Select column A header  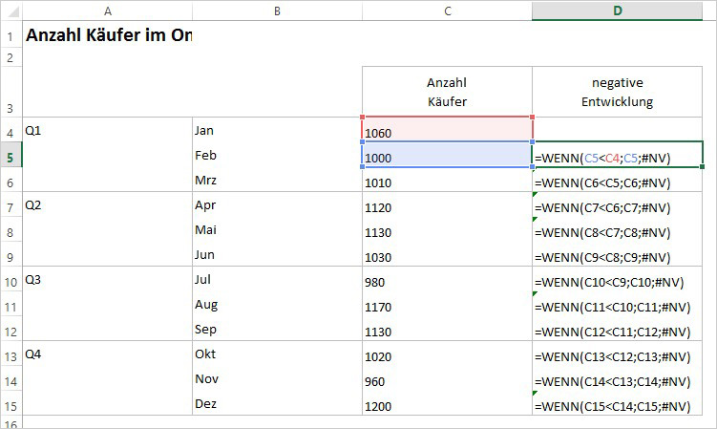pyautogui.click(x=108, y=11)
